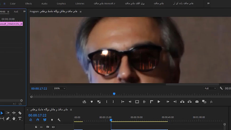
Task: Select the pink Manisoft clip in Effect Controls
Action: 11,24
